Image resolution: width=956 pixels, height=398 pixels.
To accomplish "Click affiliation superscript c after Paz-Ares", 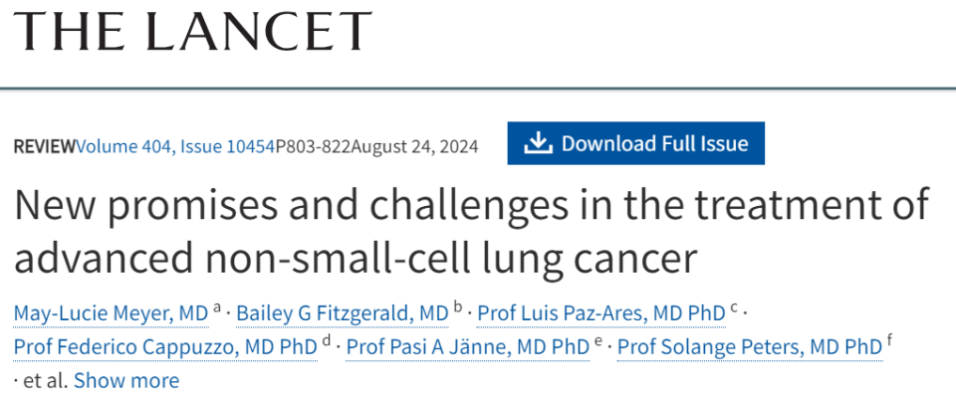I will [x=734, y=308].
